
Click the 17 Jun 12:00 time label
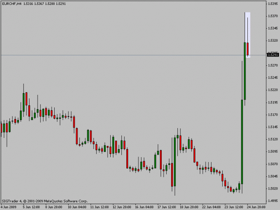tap(167, 207)
